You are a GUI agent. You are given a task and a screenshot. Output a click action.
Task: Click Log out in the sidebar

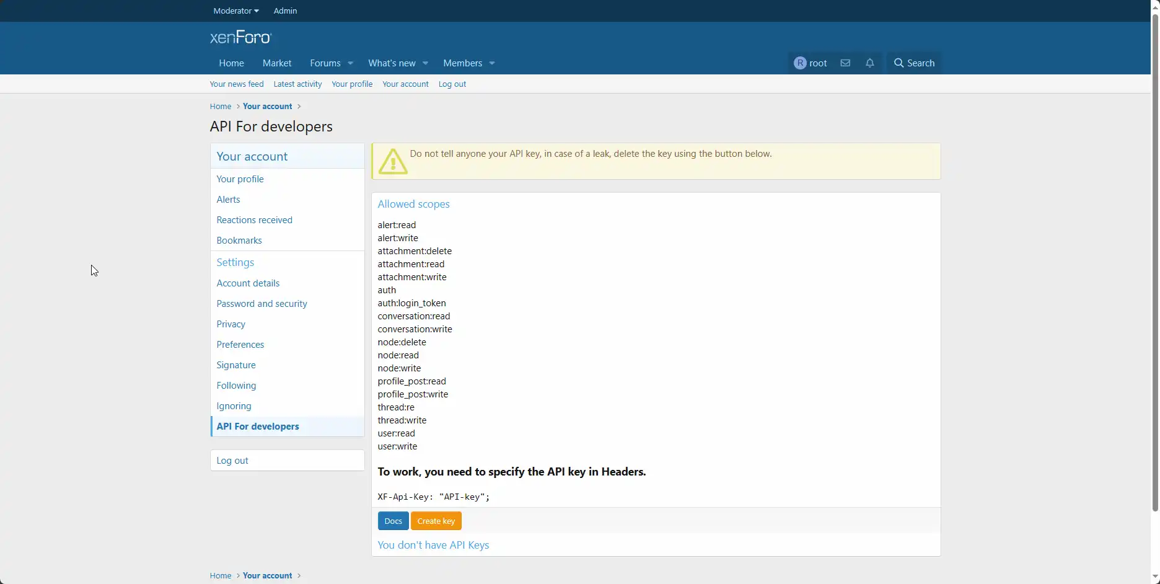[232, 461]
